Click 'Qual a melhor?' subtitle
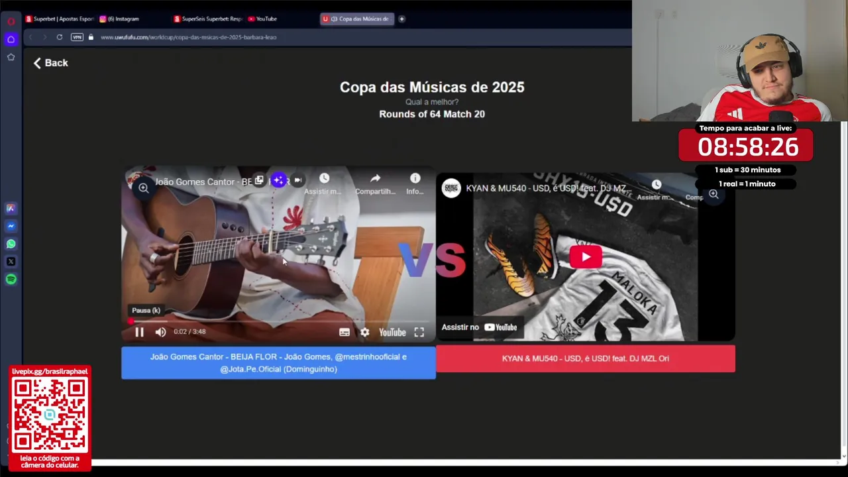848x477 pixels. click(x=432, y=102)
